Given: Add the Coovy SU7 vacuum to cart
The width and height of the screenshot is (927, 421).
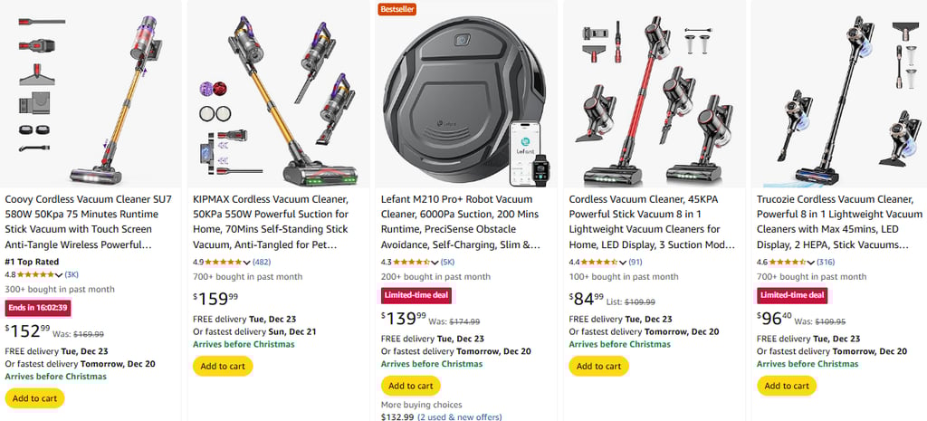Looking at the screenshot, I should click(34, 398).
